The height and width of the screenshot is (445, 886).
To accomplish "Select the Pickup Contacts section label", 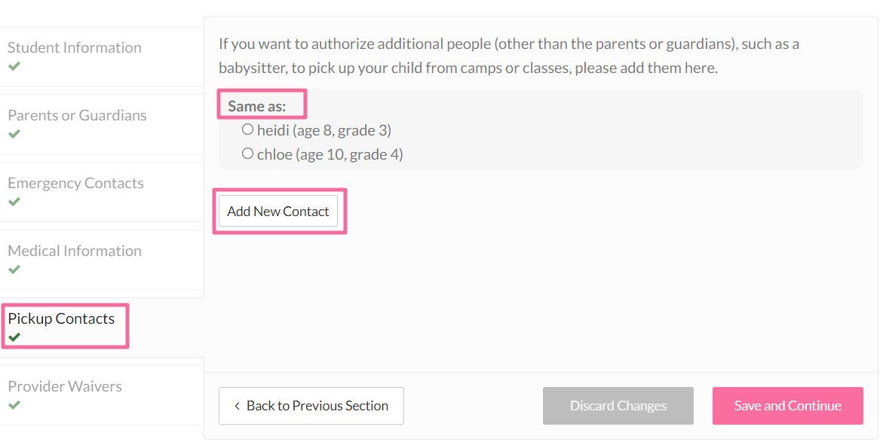I will tap(61, 319).
